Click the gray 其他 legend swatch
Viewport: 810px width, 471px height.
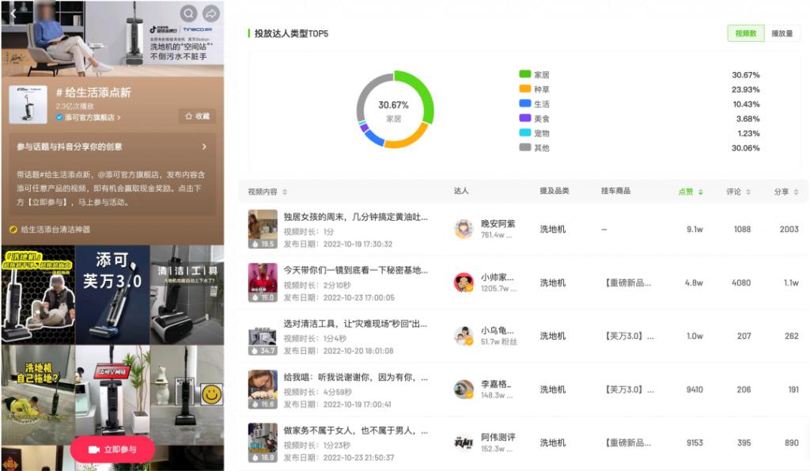(x=525, y=146)
